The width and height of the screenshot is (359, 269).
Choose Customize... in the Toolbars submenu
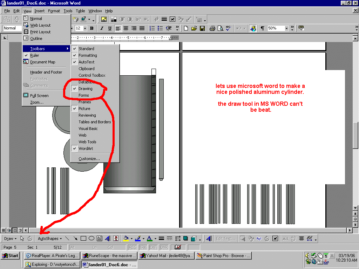[95, 159]
